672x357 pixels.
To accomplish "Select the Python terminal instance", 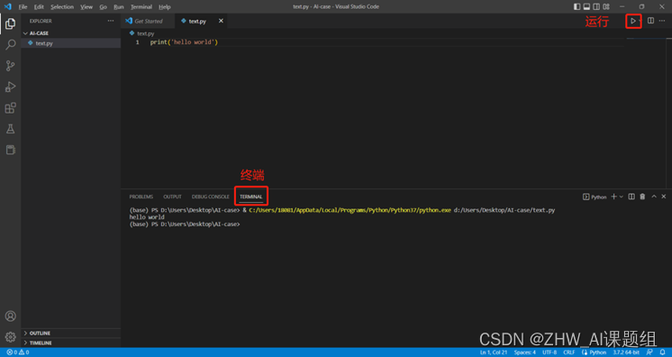I will point(595,197).
